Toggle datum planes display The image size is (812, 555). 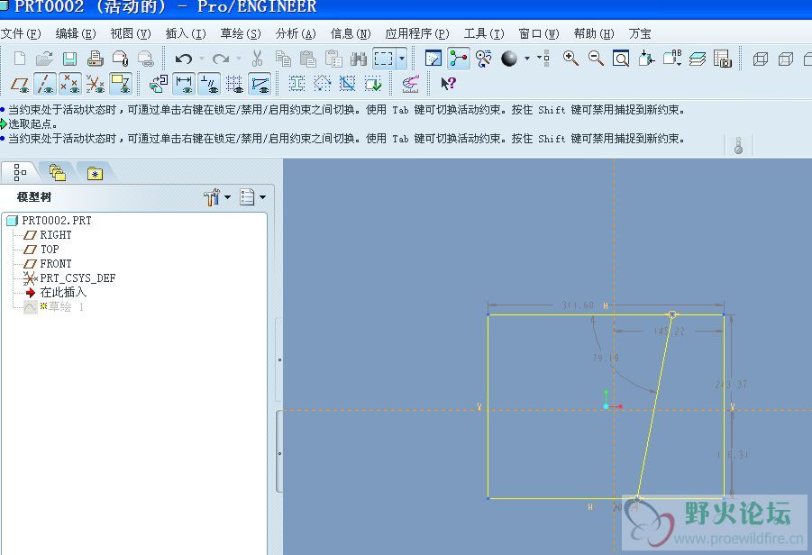click(x=20, y=84)
